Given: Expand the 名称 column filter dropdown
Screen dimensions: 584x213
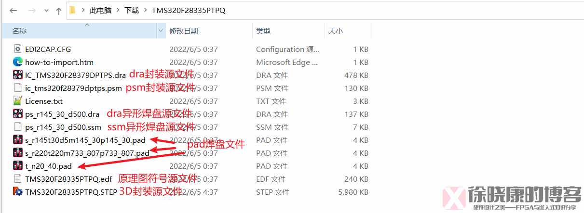Looking at the screenshot, I should pos(161,31).
